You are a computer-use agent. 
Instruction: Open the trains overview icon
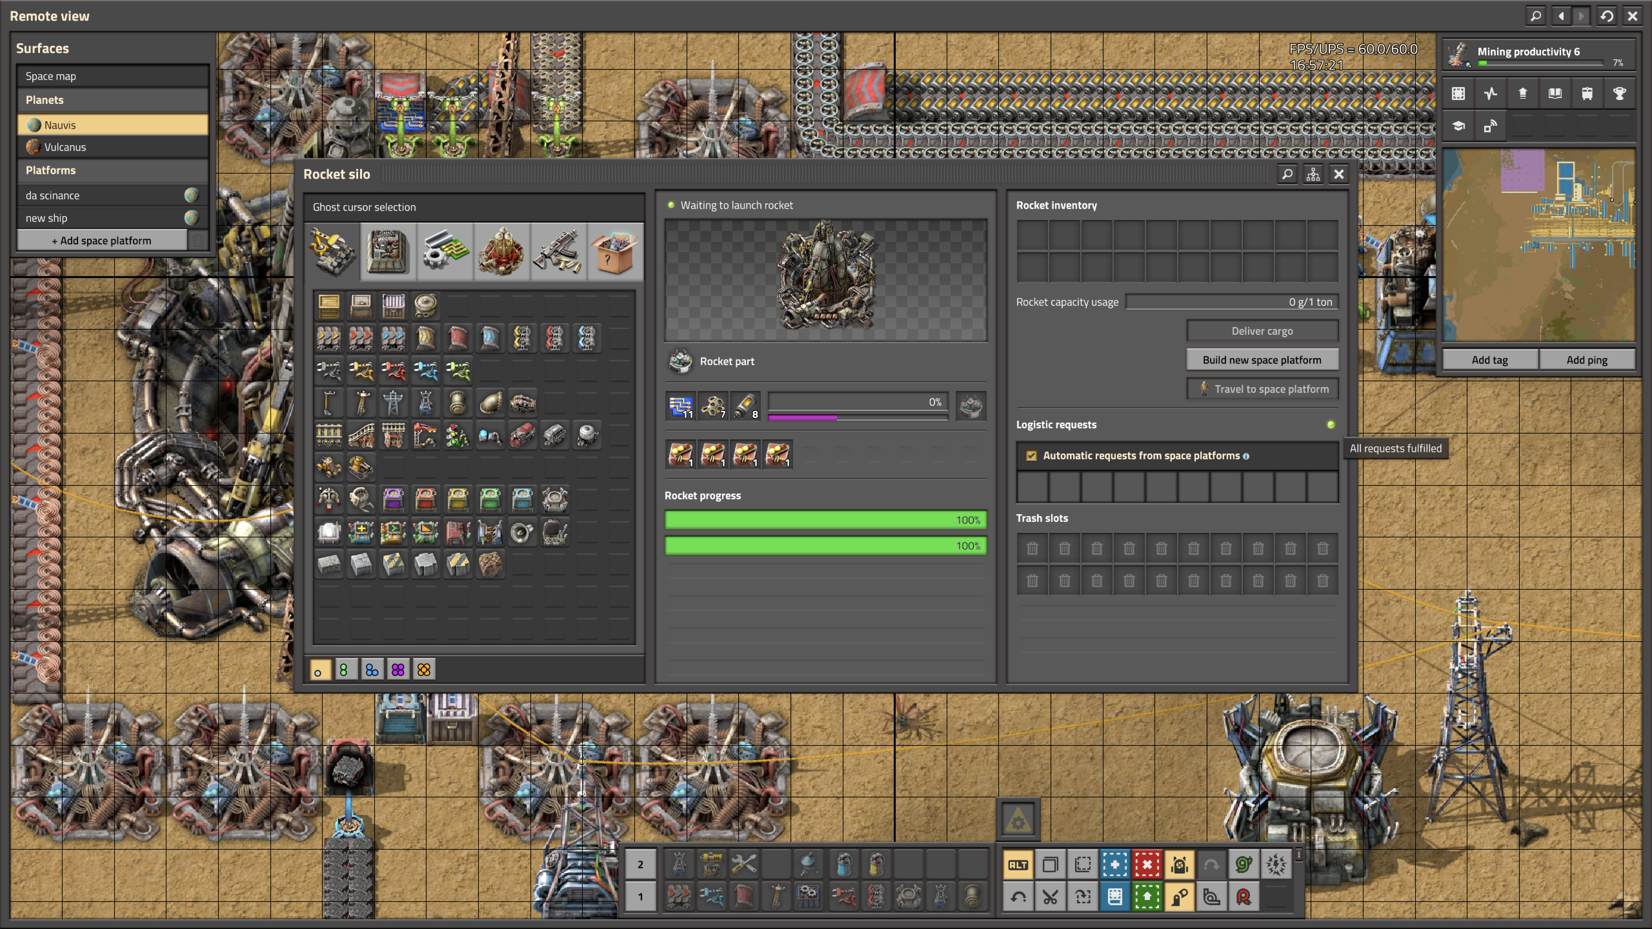coord(1587,94)
